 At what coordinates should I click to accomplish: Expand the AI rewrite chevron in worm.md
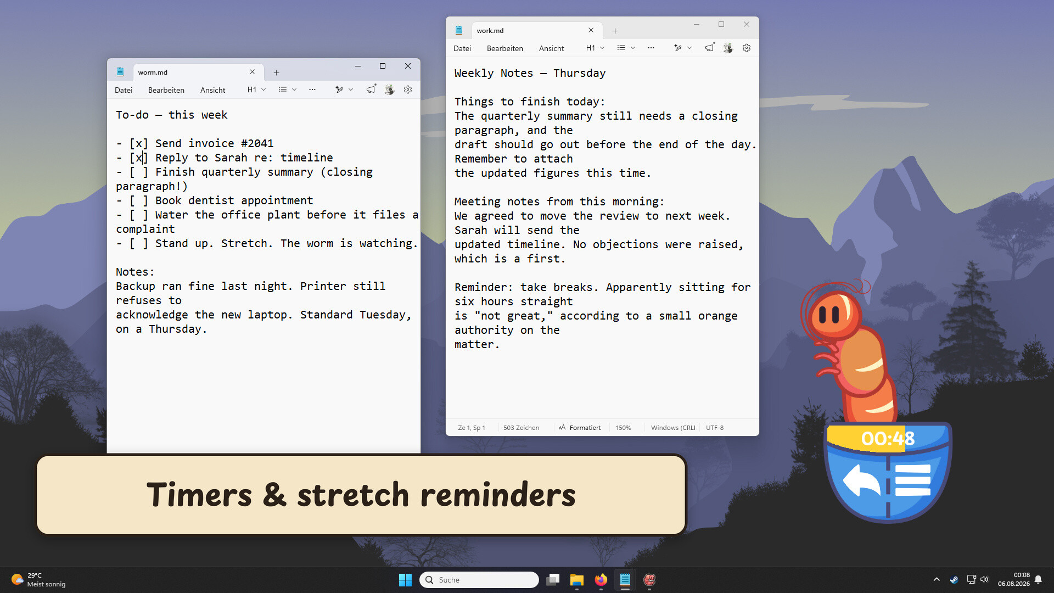point(351,89)
